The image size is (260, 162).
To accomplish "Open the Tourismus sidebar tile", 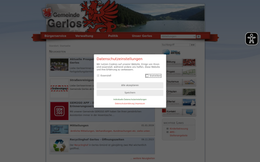I will (x=179, y=83).
